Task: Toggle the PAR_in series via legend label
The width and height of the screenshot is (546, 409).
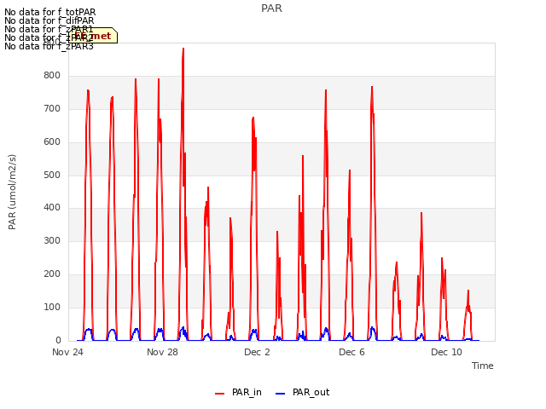Action: click(x=247, y=392)
